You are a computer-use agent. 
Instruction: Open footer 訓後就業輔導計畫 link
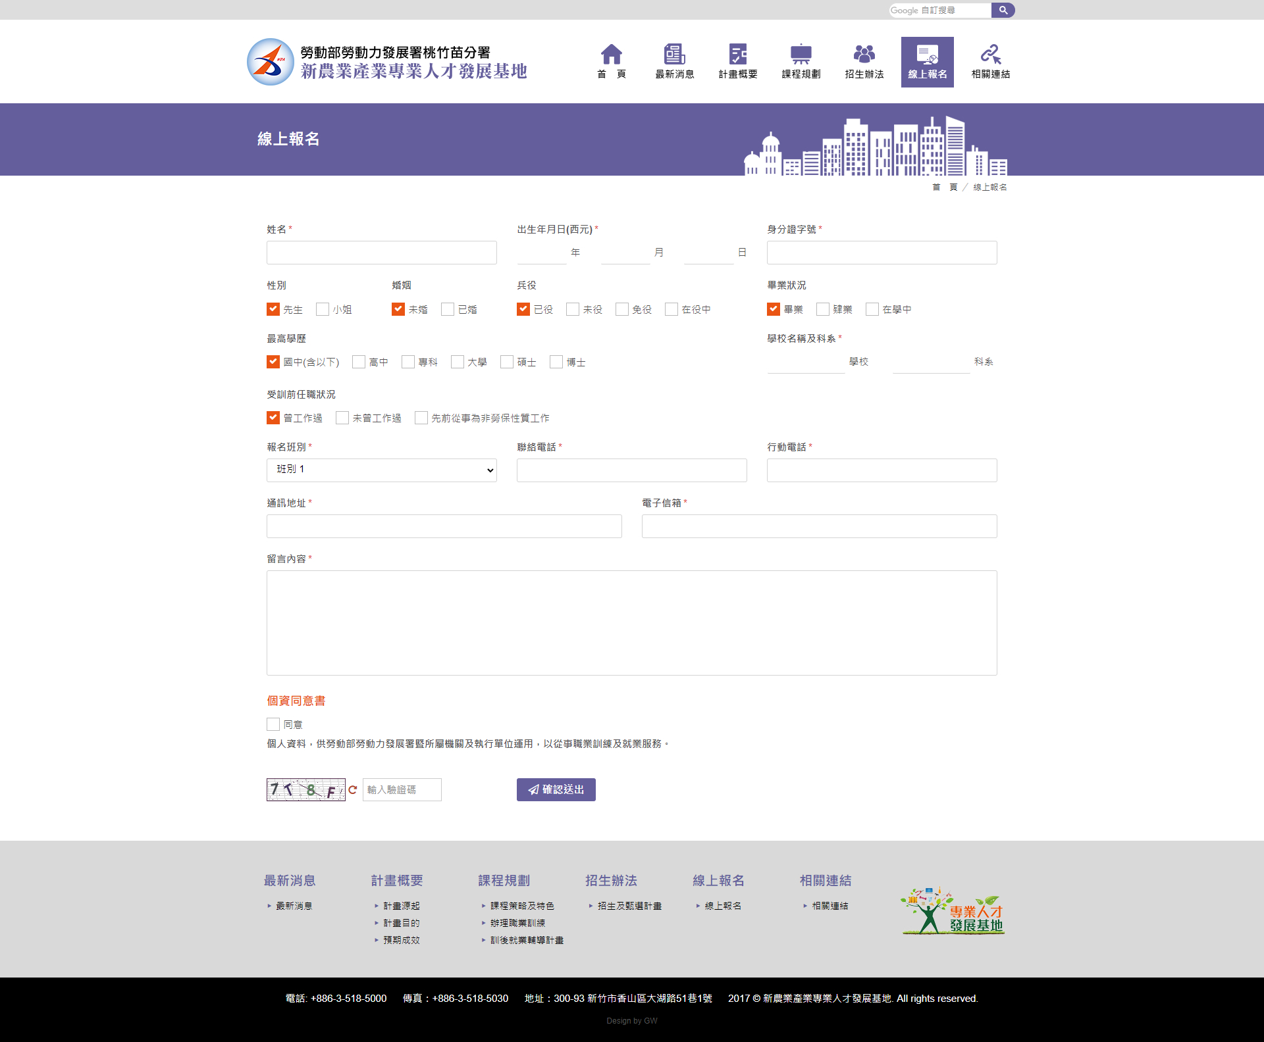point(527,940)
